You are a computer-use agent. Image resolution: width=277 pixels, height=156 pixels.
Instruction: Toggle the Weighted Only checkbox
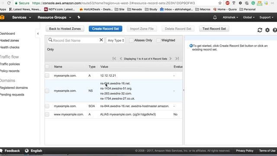coord(158,40)
